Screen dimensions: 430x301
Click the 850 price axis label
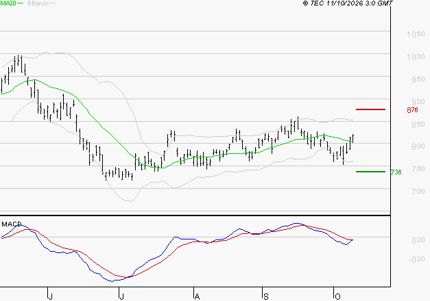(x=418, y=125)
